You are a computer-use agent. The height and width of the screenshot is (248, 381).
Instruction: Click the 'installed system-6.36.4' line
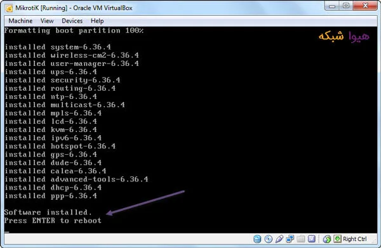tap(58, 47)
